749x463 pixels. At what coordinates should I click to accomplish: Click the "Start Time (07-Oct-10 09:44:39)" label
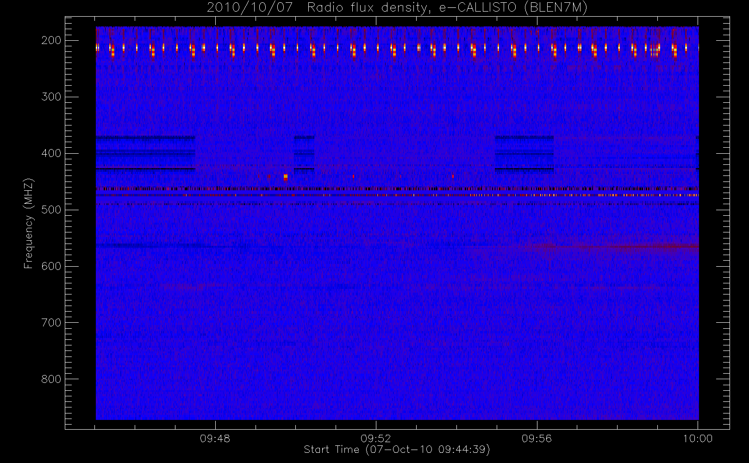tap(397, 450)
